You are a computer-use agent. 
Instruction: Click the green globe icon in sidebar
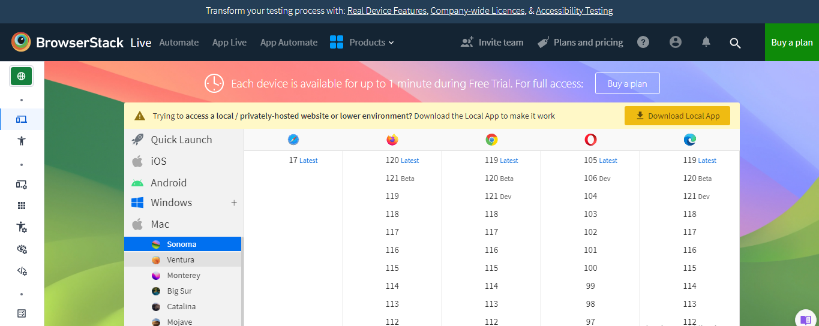tap(22, 76)
